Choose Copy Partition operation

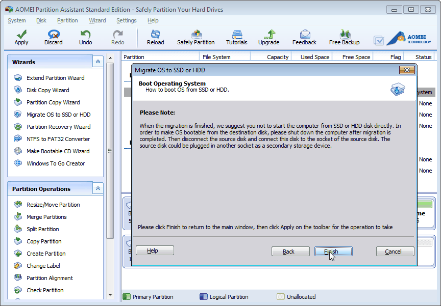click(38, 241)
